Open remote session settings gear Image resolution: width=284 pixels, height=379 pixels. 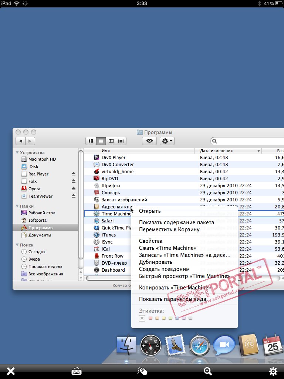[x=273, y=371]
